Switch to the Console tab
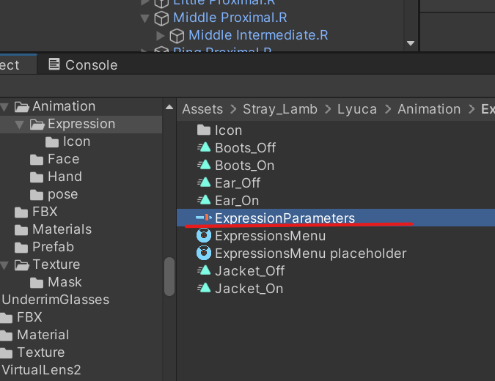The height and width of the screenshot is (381, 495). point(90,65)
